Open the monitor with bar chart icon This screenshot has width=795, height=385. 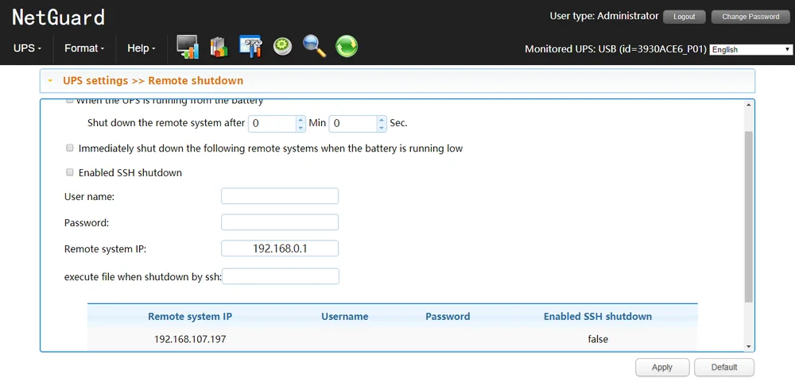pos(188,47)
